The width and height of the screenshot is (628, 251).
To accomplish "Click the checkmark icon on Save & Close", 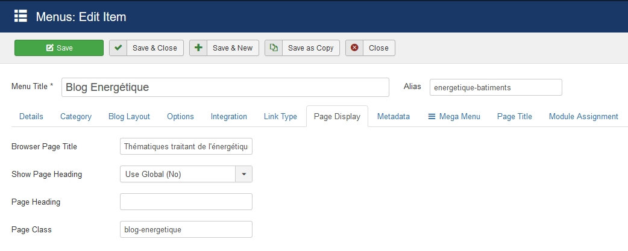I will point(118,48).
